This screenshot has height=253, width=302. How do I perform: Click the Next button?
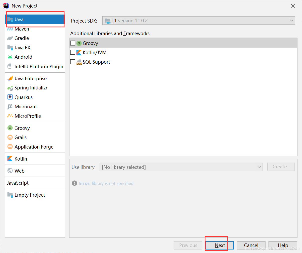[220, 245]
